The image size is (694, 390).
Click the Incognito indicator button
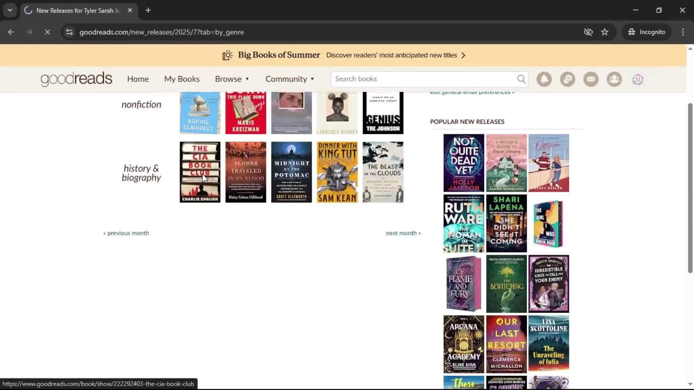[x=647, y=32]
